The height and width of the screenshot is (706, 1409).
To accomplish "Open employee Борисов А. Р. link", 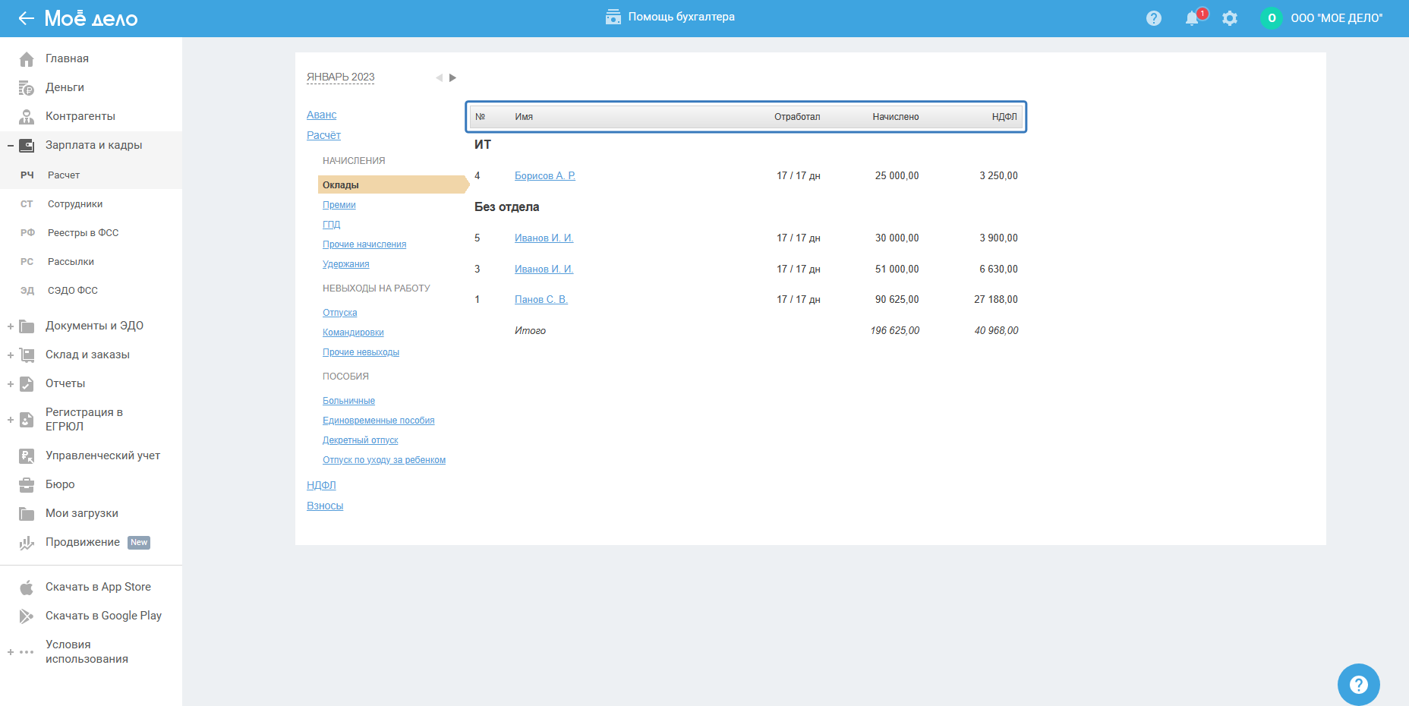I will click(544, 176).
